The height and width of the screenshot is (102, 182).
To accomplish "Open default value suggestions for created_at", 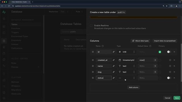I will (x=155, y=60).
